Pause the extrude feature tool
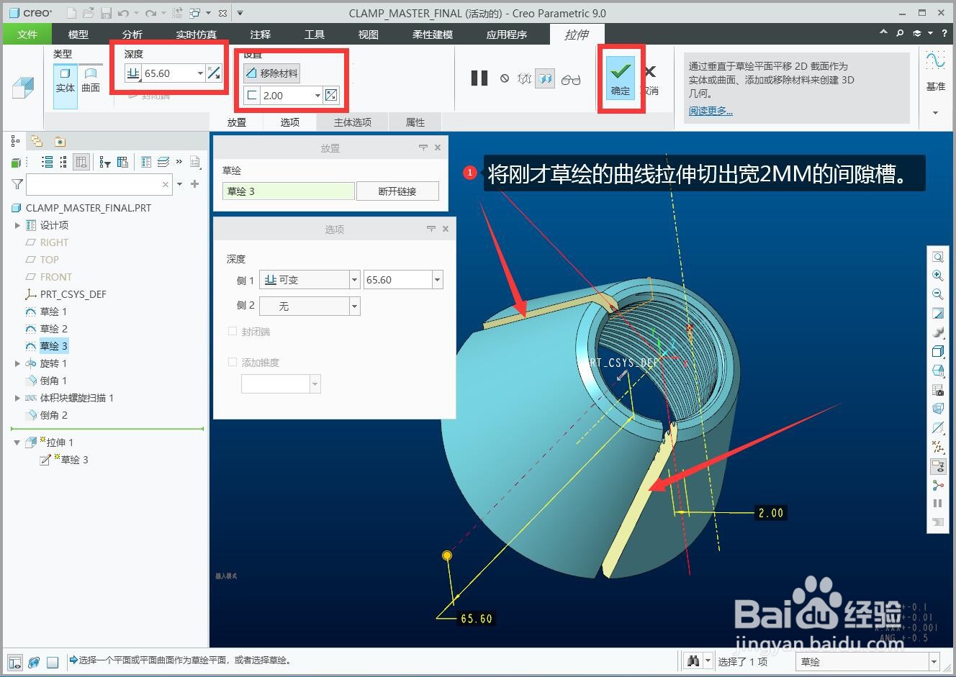The height and width of the screenshot is (677, 956). (x=479, y=78)
